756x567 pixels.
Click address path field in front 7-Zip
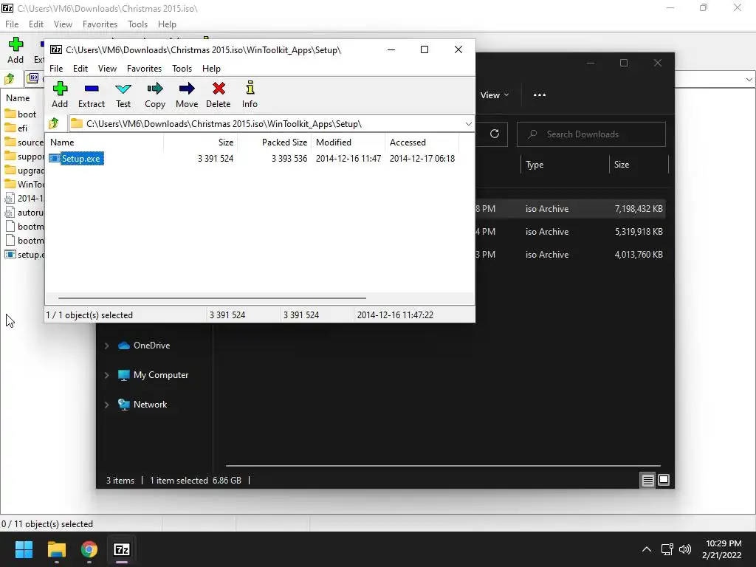[x=272, y=124]
